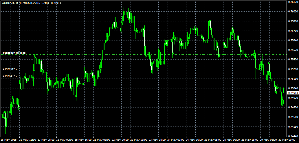
Task: Select the horizontal bid price line
Action: click(145, 93)
